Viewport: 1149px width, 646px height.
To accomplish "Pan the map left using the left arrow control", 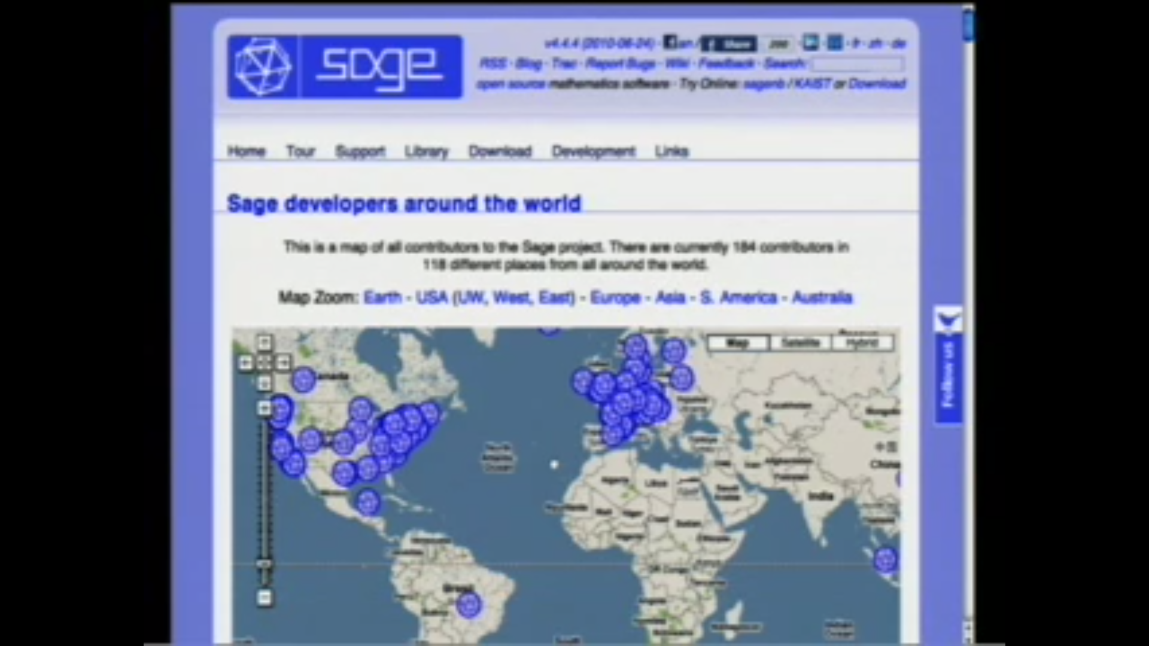I will coord(245,362).
